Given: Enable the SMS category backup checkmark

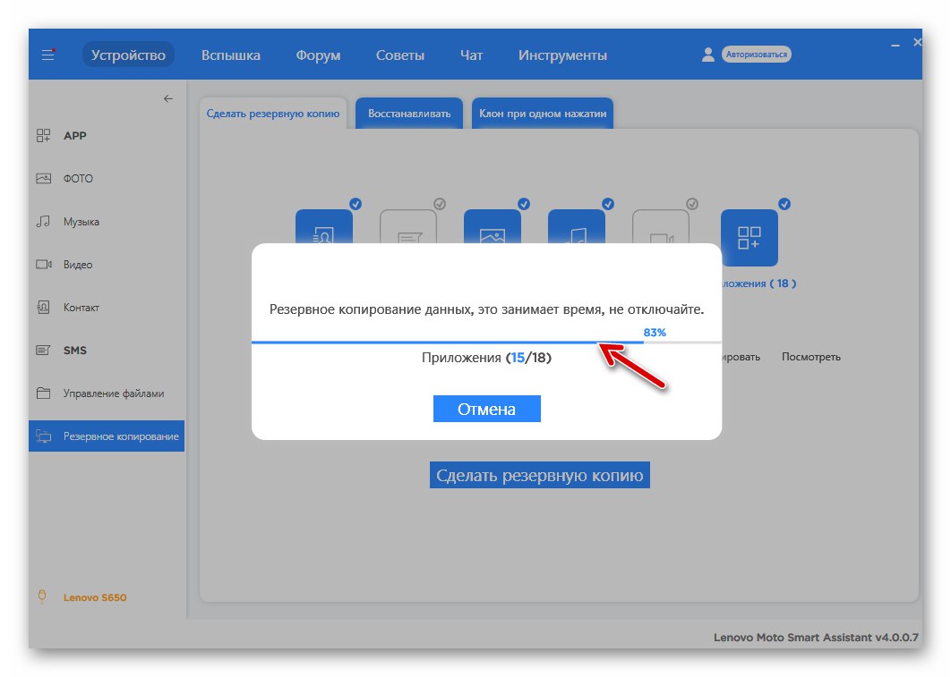Looking at the screenshot, I should pyautogui.click(x=439, y=204).
